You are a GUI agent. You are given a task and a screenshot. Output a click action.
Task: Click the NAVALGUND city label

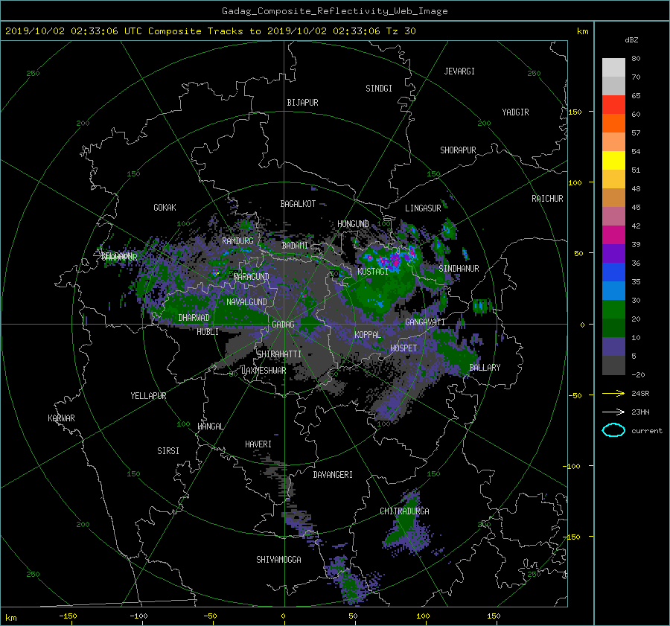246,302
